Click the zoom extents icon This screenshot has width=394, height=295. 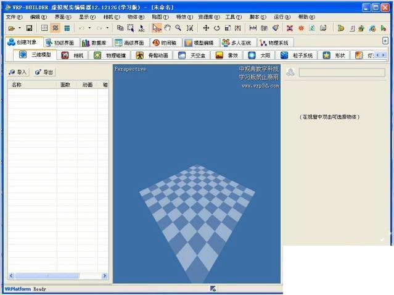pyautogui.click(x=190, y=28)
